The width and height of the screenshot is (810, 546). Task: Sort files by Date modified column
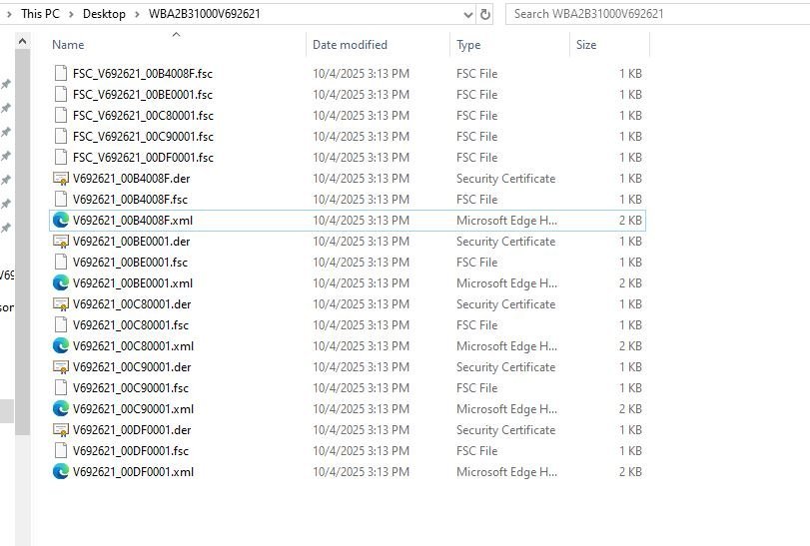click(350, 45)
